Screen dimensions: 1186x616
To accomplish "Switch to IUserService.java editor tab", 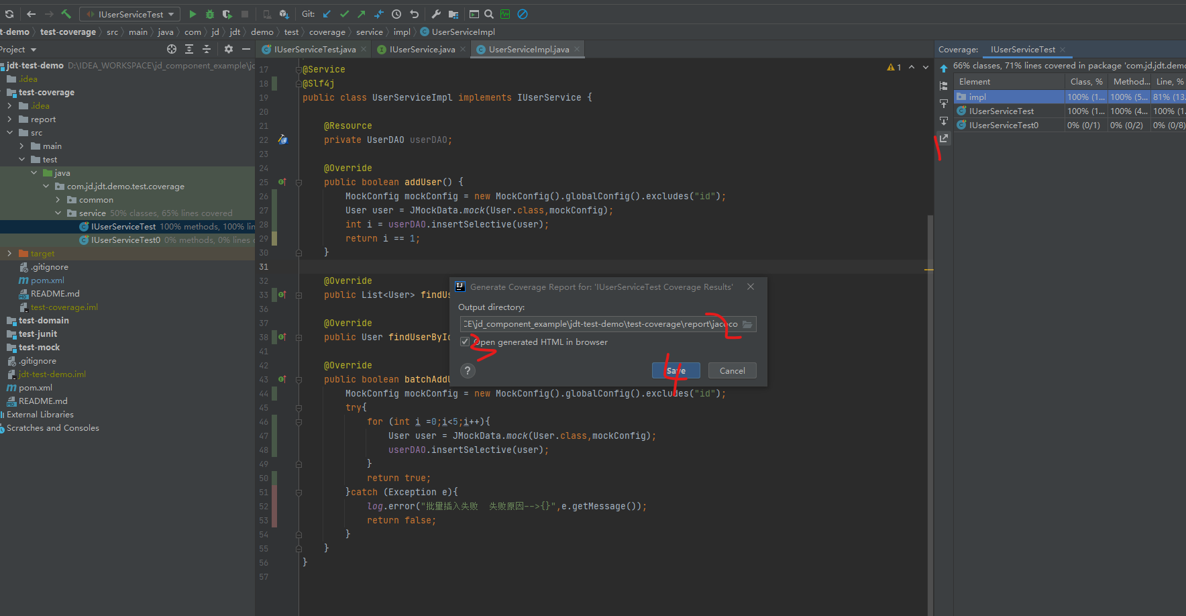I will (422, 50).
